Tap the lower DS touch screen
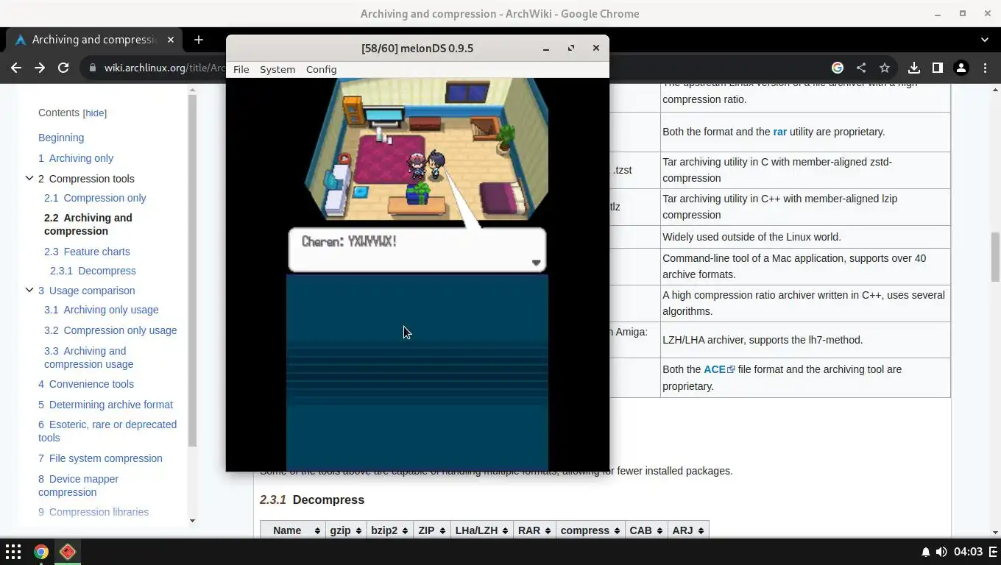 point(417,372)
